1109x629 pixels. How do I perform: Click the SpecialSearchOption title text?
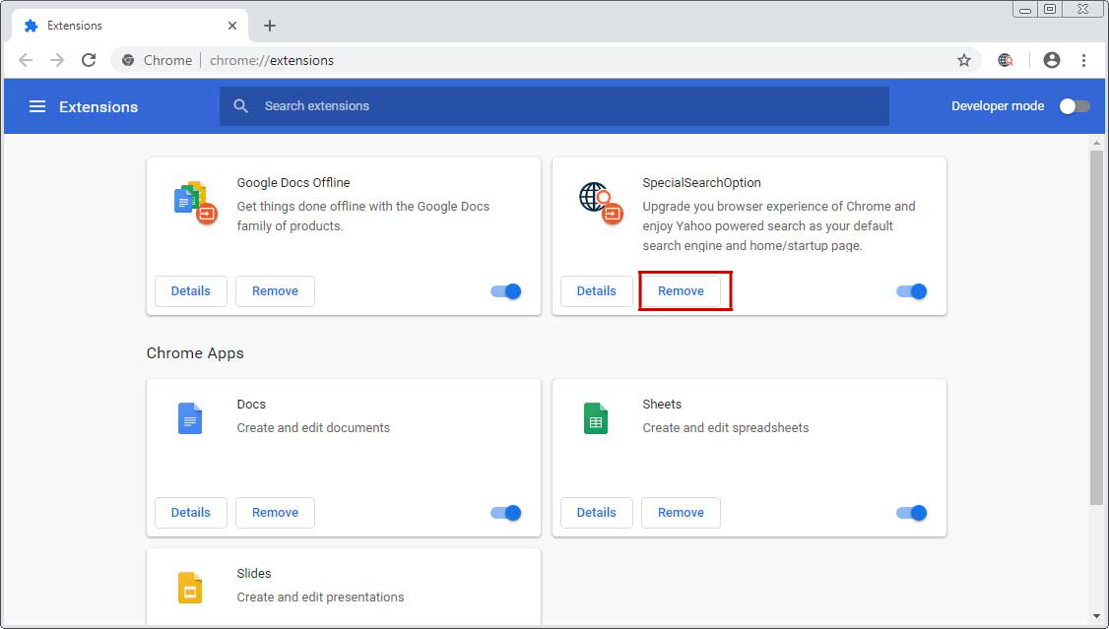tap(701, 182)
